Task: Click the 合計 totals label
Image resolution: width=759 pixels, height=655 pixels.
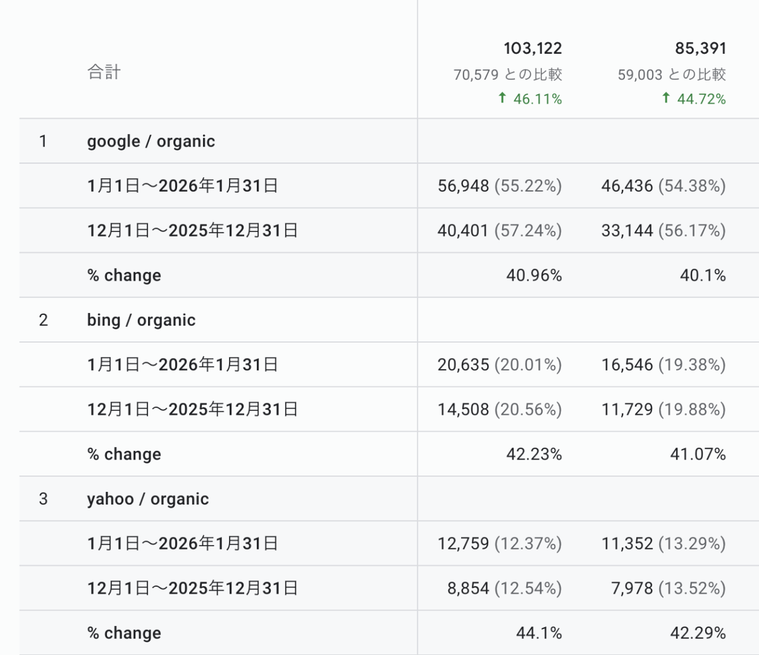Action: coord(104,72)
